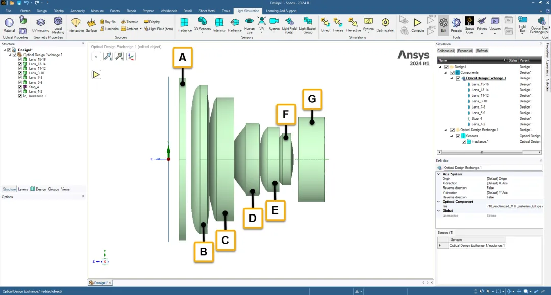Open the Human Eye sensor
551x295 pixels.
(x=249, y=25)
